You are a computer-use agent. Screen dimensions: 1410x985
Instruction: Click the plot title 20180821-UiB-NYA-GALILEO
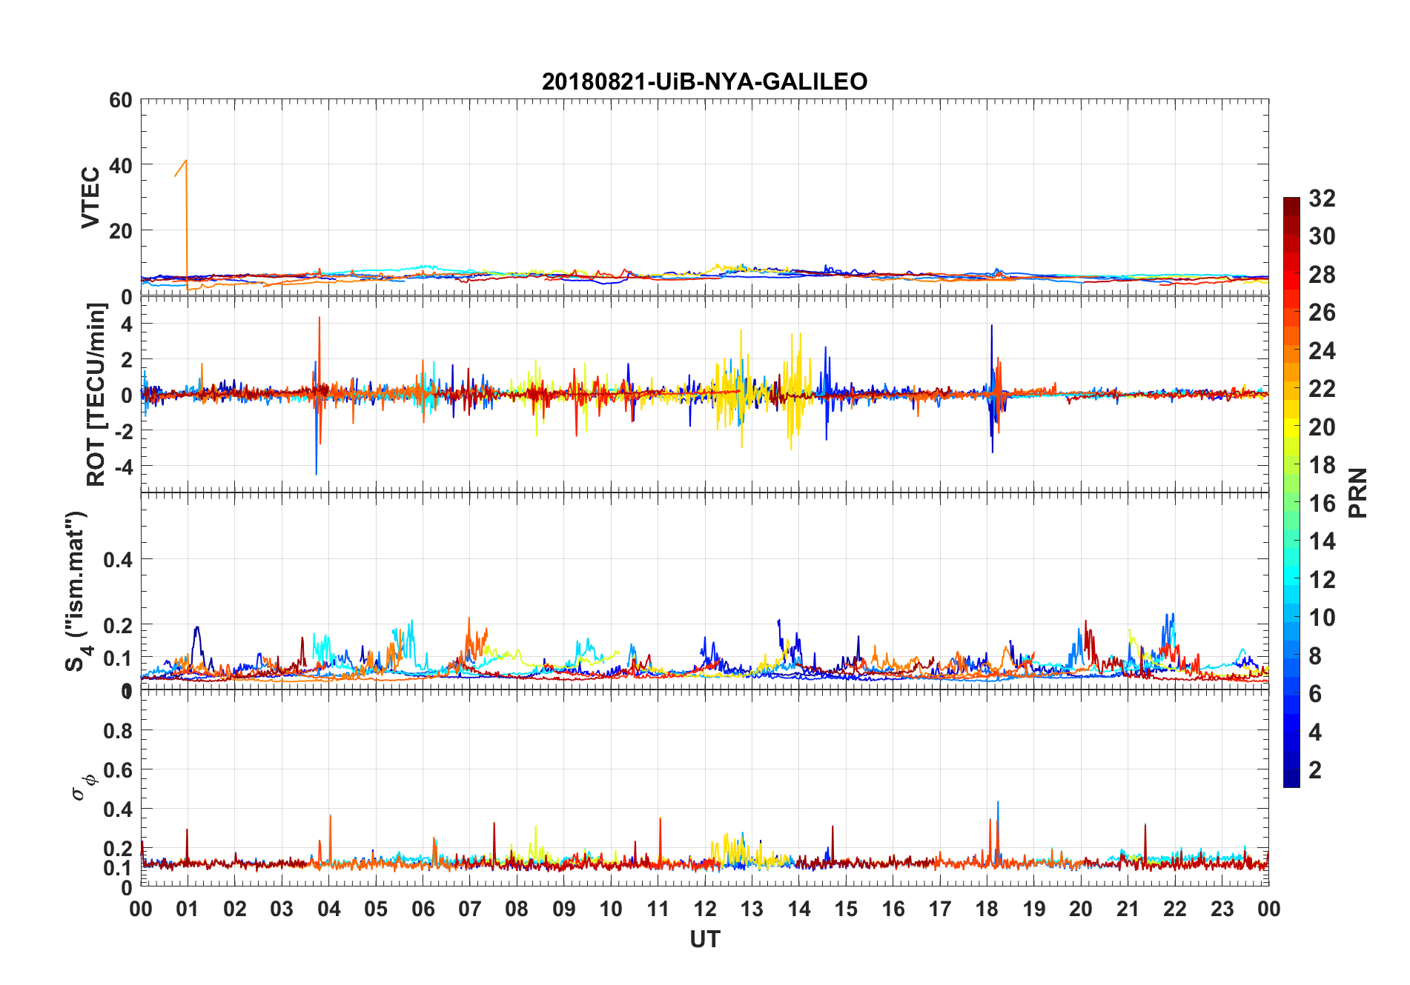(x=704, y=81)
